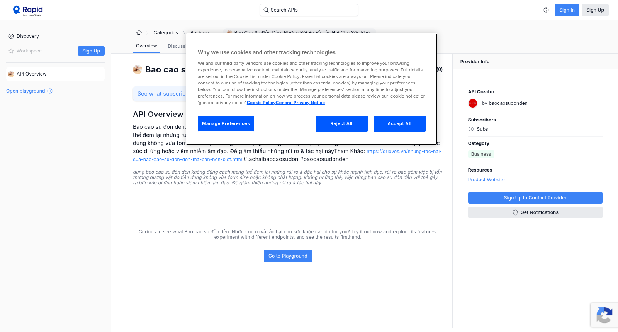This screenshot has width=618, height=332.
Task: Open the help question mark icon
Action: coord(546,10)
